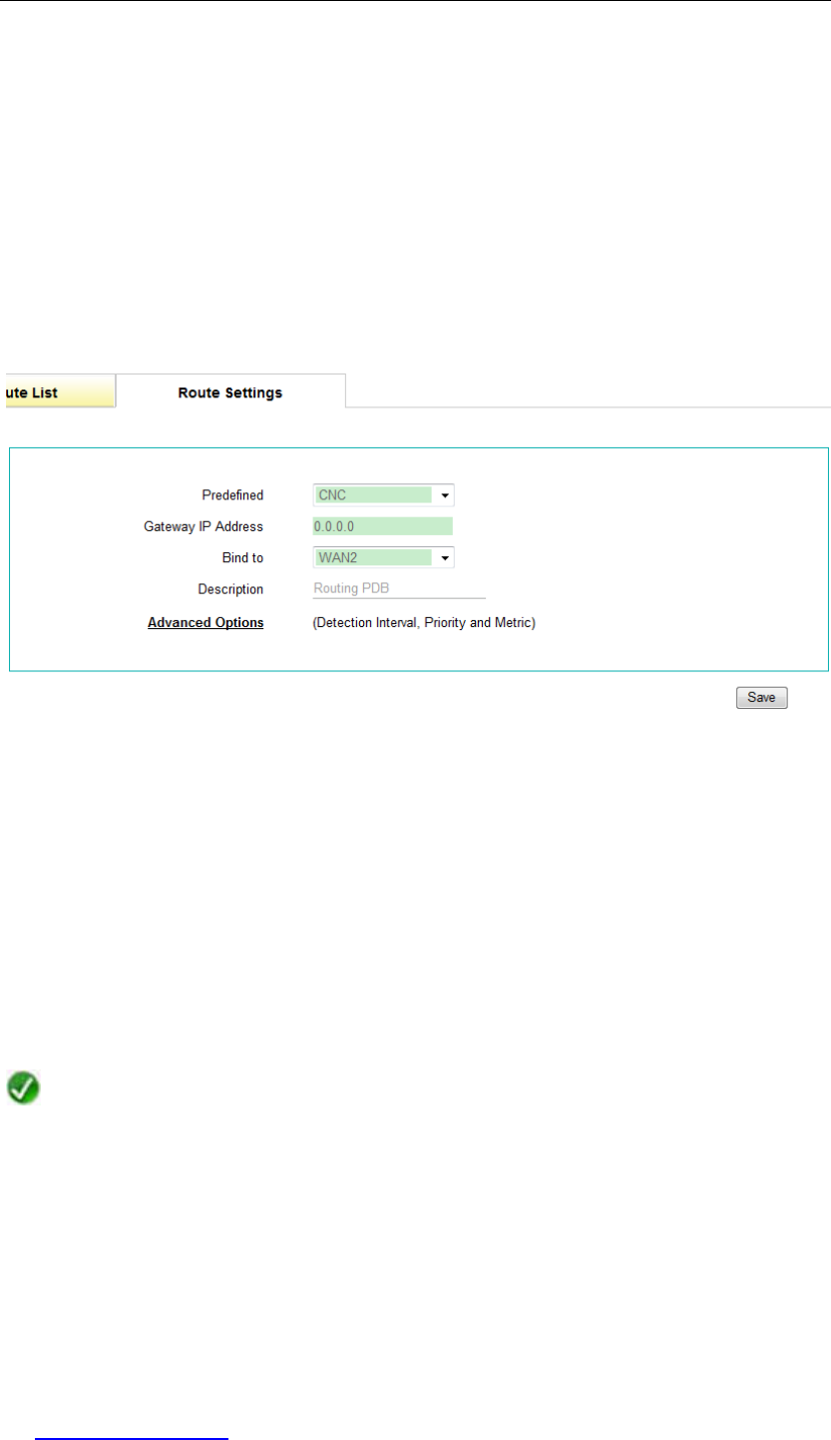Click the Description label
The height and width of the screenshot is (1440, 831).
tap(230, 589)
